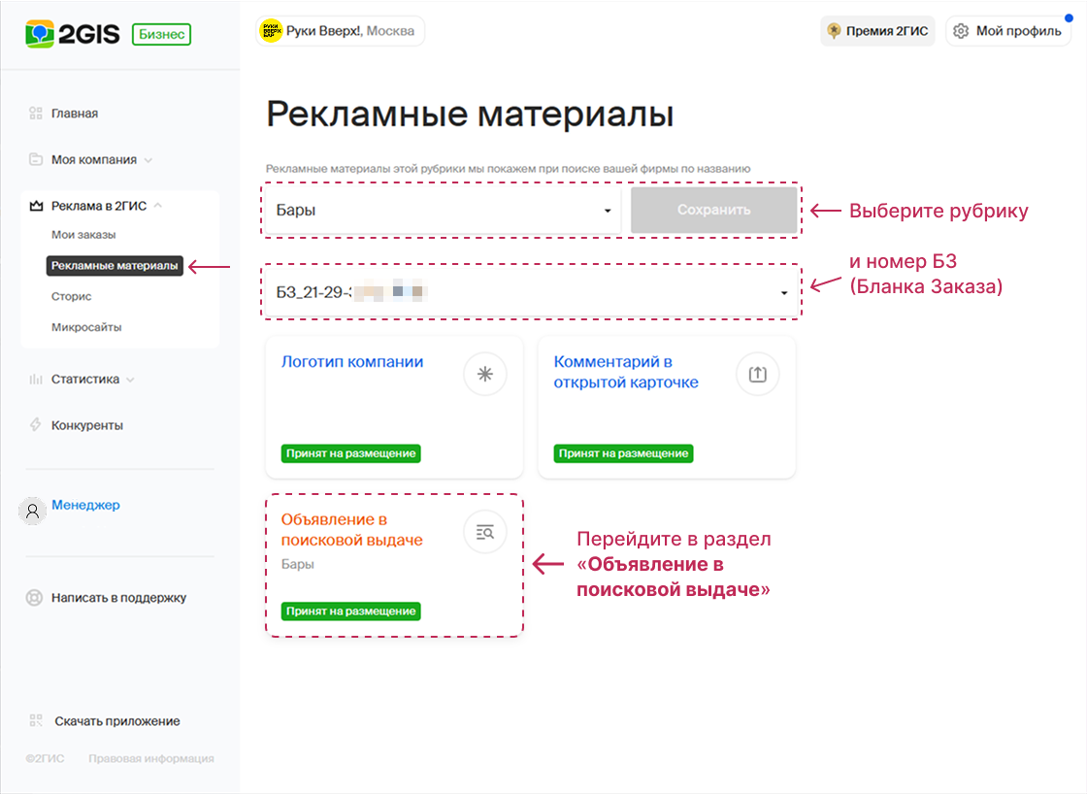Open the gear icon near Мой профиль
Viewport: 1087px width, 794px height.
coord(960,30)
